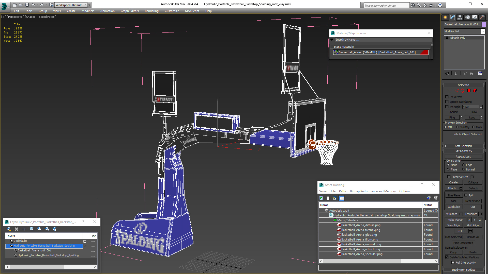This screenshot has height=274, width=488.
Task: Open the Graph Editors menu
Action: click(x=130, y=11)
